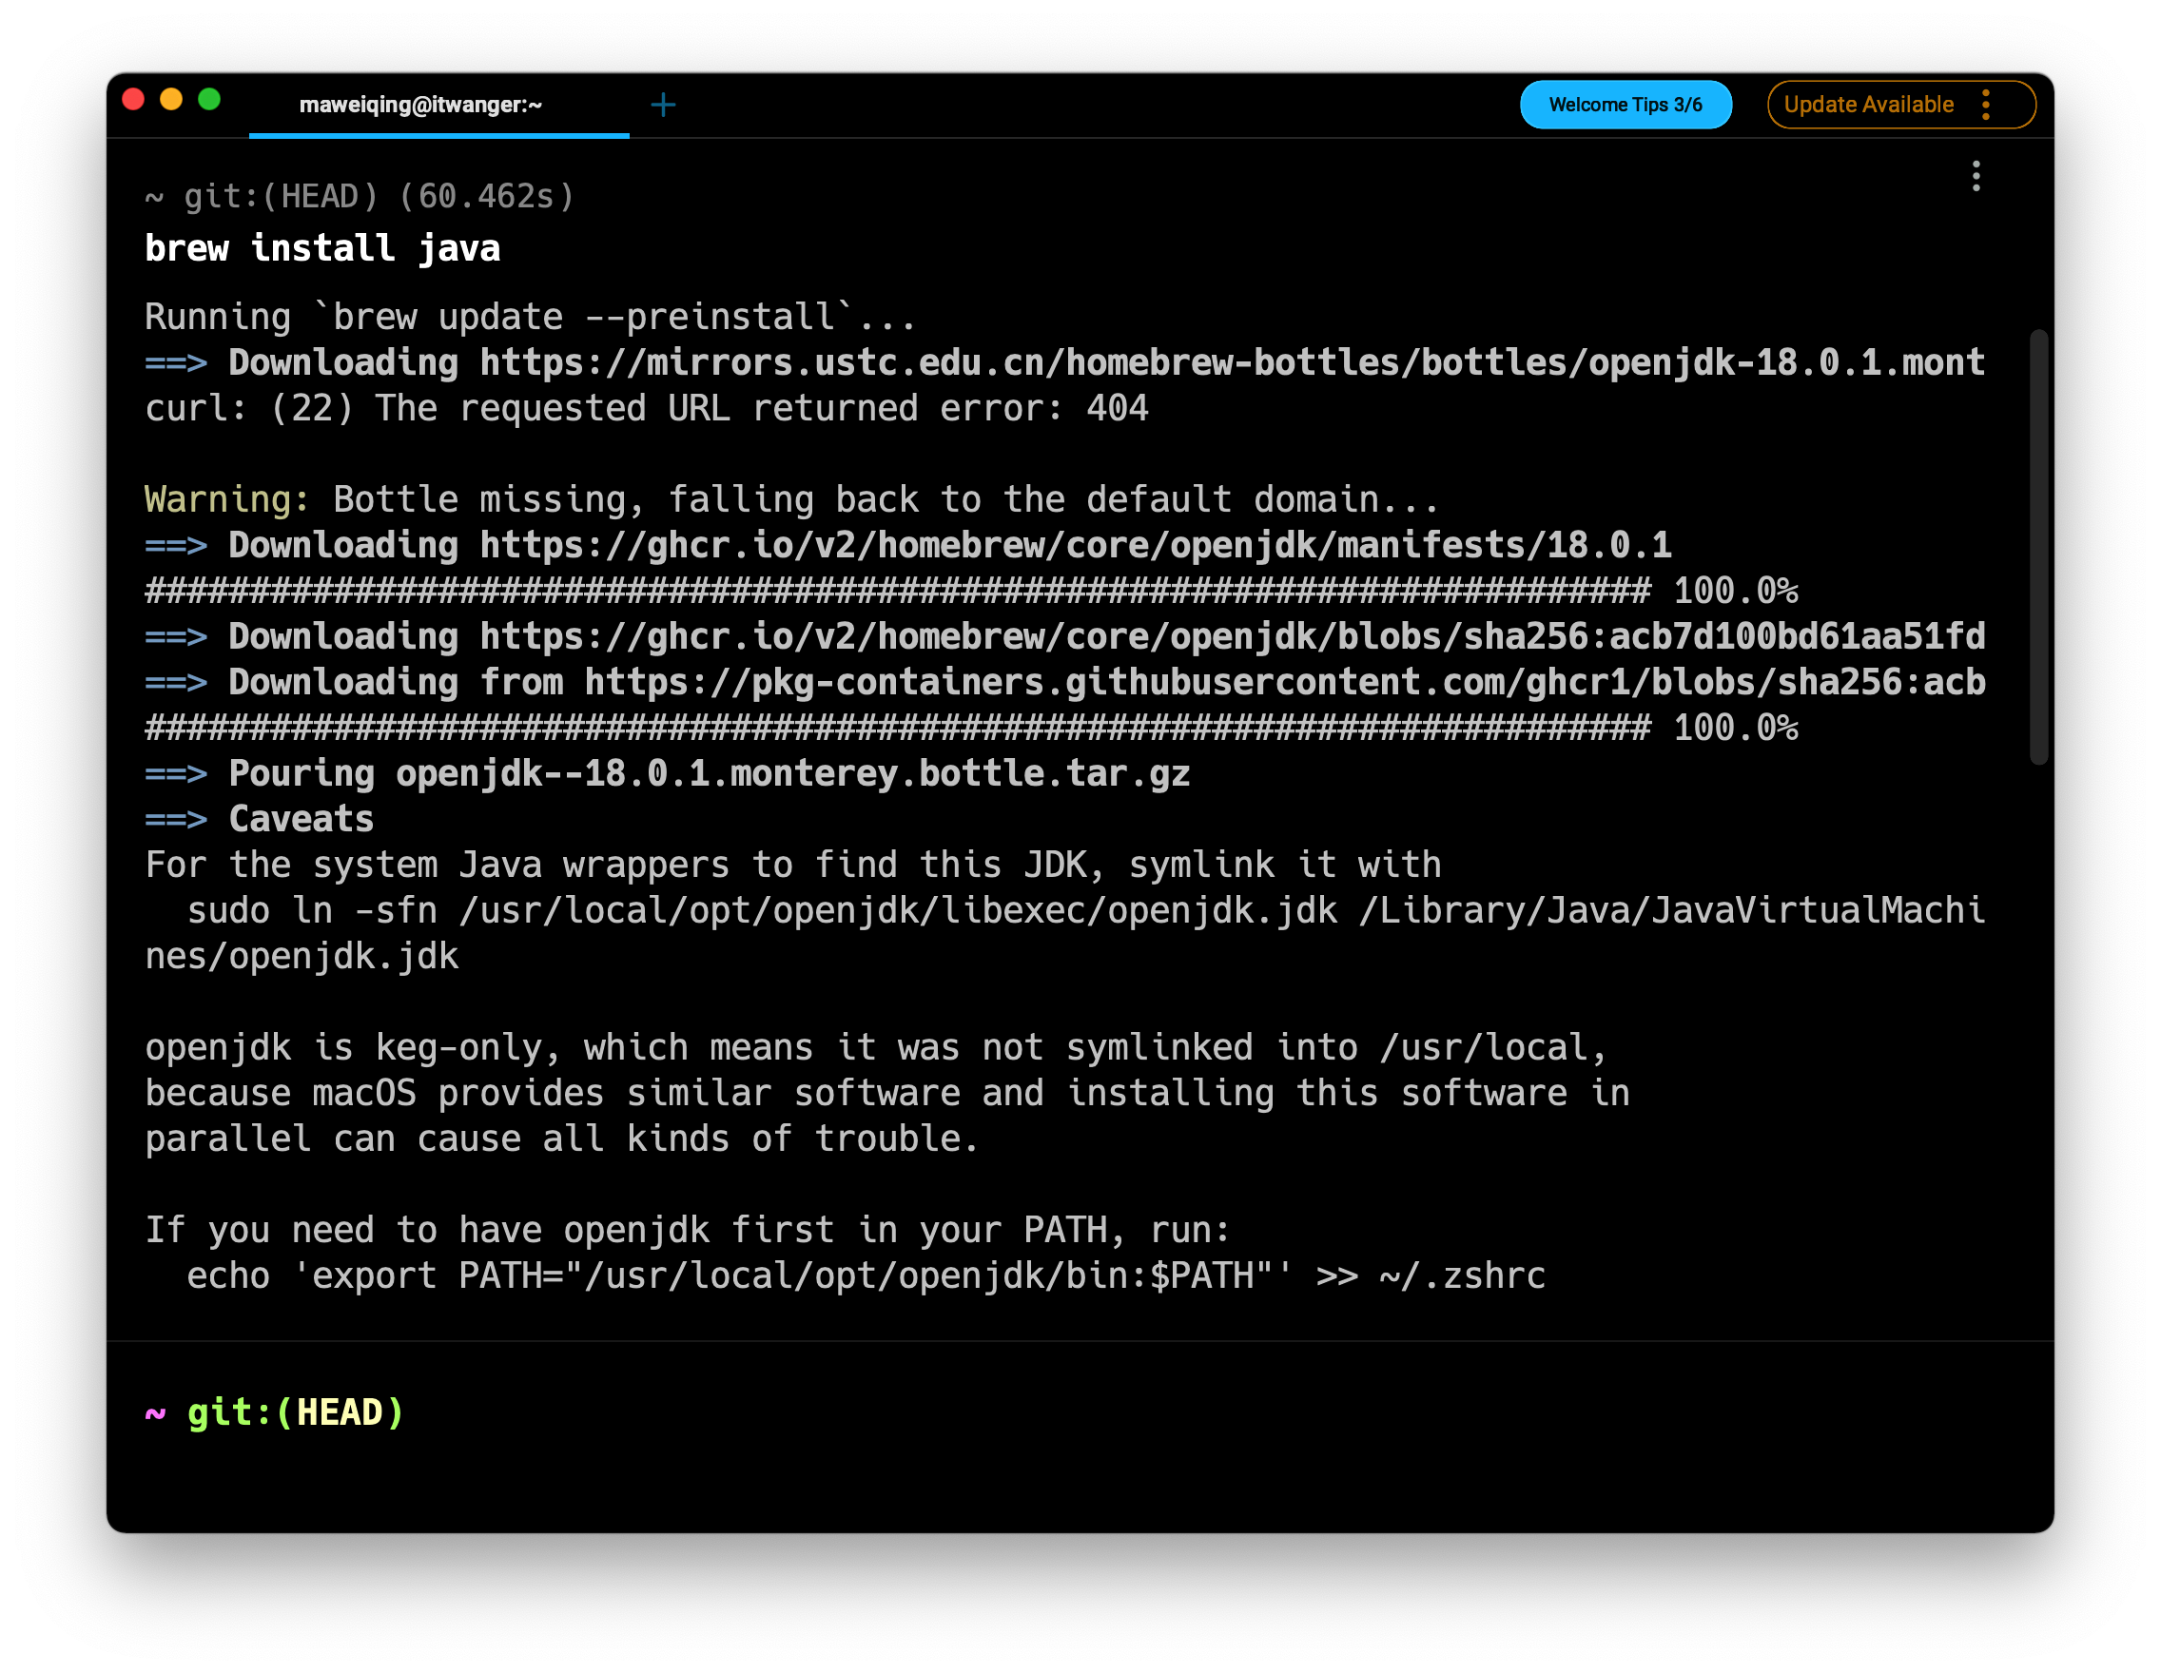Image resolution: width=2161 pixels, height=1674 pixels.
Task: Click the block output scrollbar
Action: [2037, 546]
